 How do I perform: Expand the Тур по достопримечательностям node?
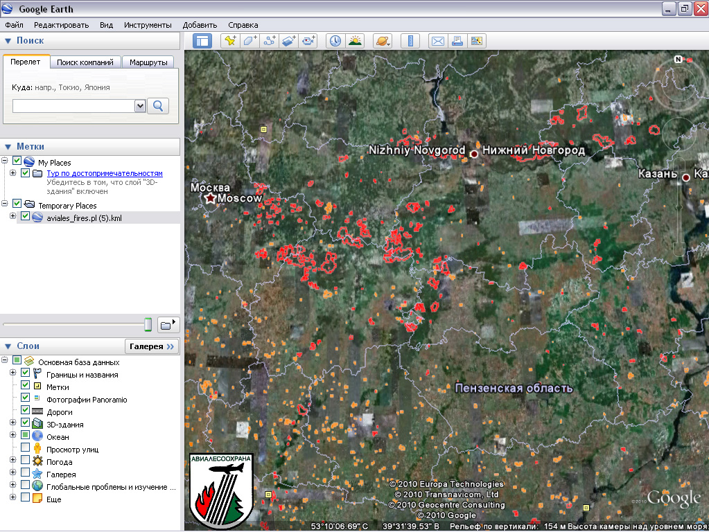point(12,172)
